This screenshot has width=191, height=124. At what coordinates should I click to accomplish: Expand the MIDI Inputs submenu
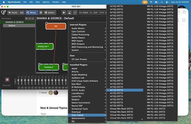(87, 41)
